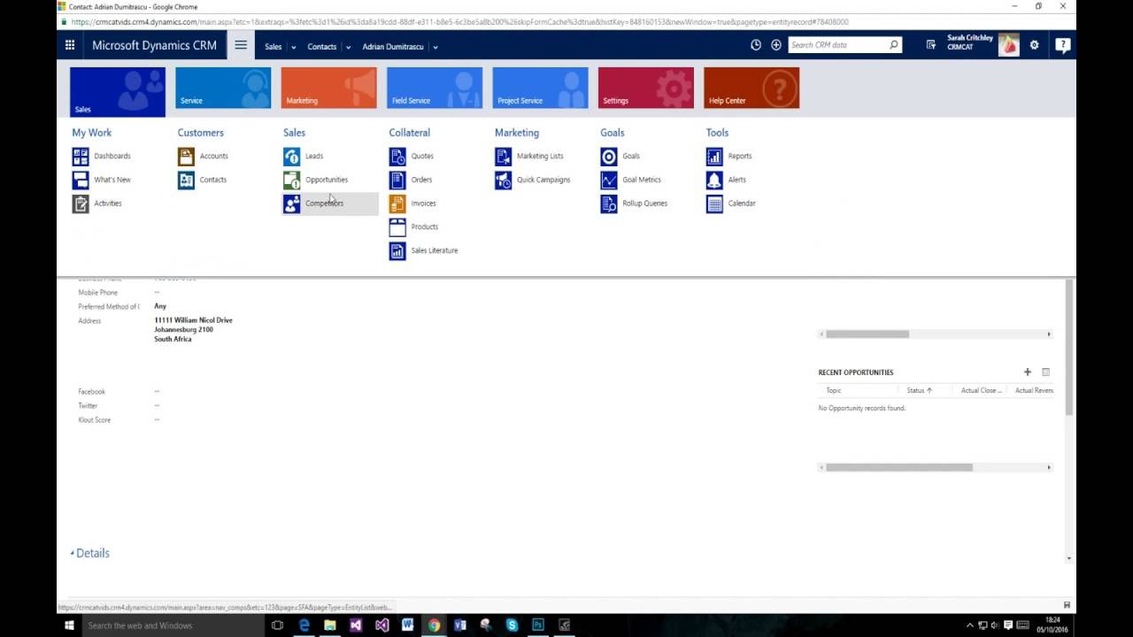
Task: Click the Microsoft Dynamics CRM title link
Action: pyautogui.click(x=154, y=45)
